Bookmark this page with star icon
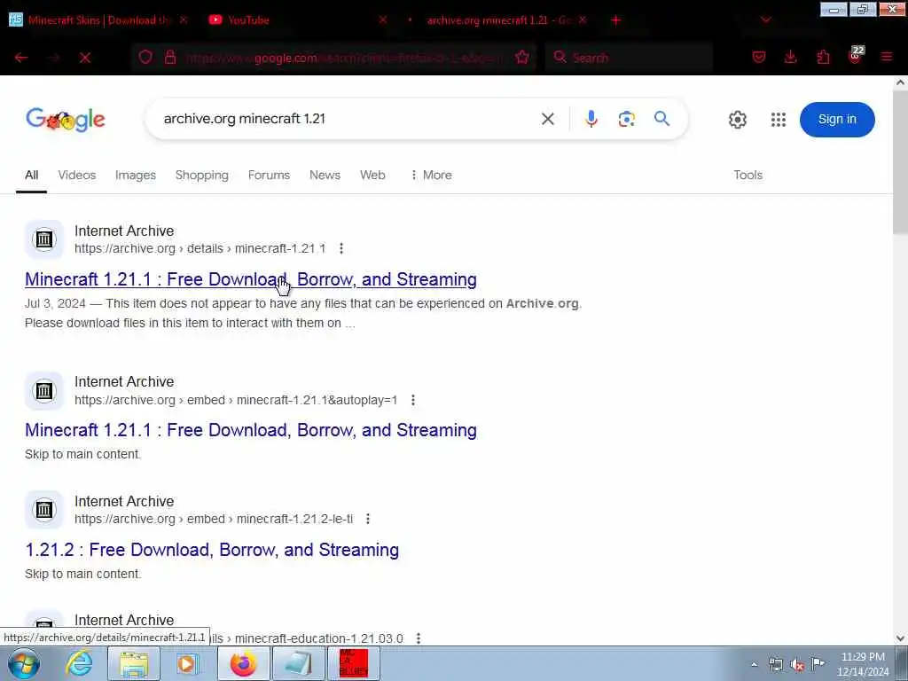This screenshot has height=681, width=908. tap(521, 57)
